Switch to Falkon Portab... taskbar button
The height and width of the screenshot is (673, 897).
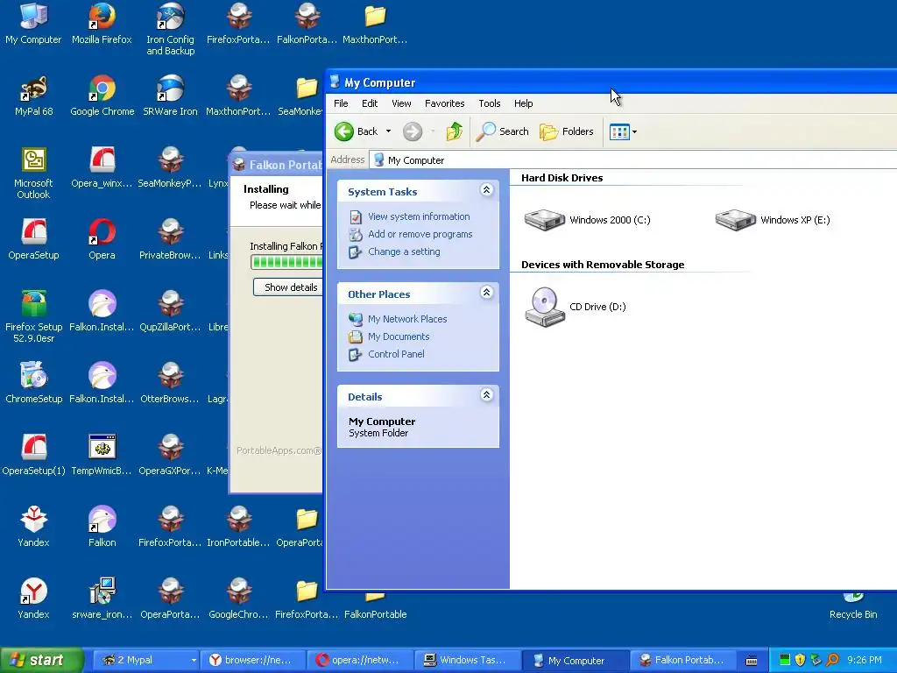pyautogui.click(x=682, y=661)
